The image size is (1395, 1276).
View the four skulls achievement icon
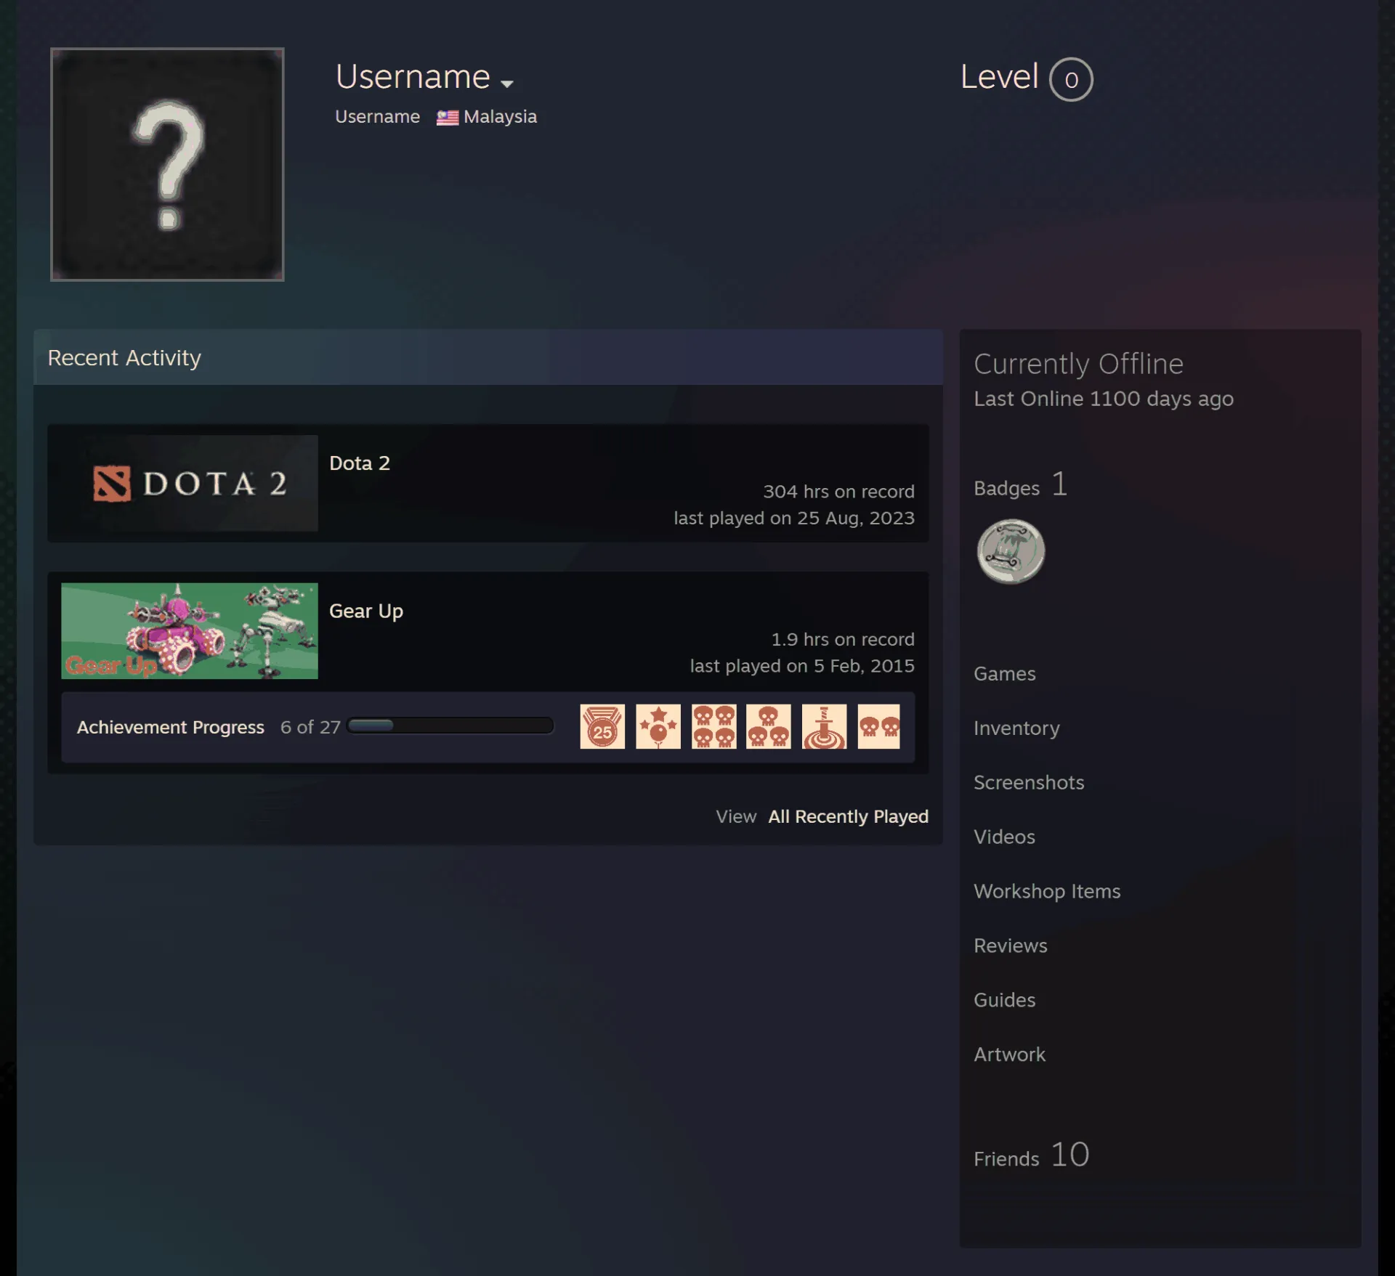(713, 726)
